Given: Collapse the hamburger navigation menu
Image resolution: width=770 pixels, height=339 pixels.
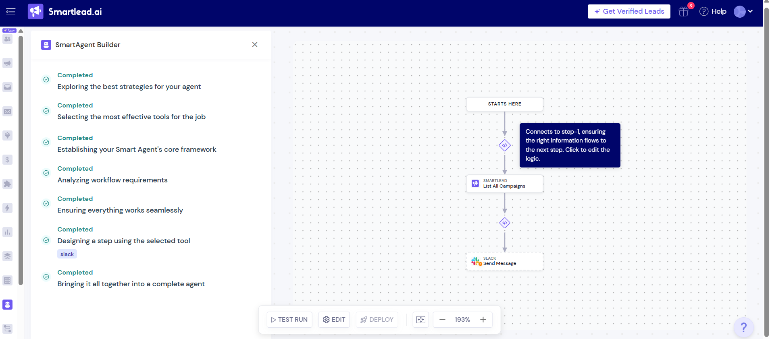Looking at the screenshot, I should [11, 12].
